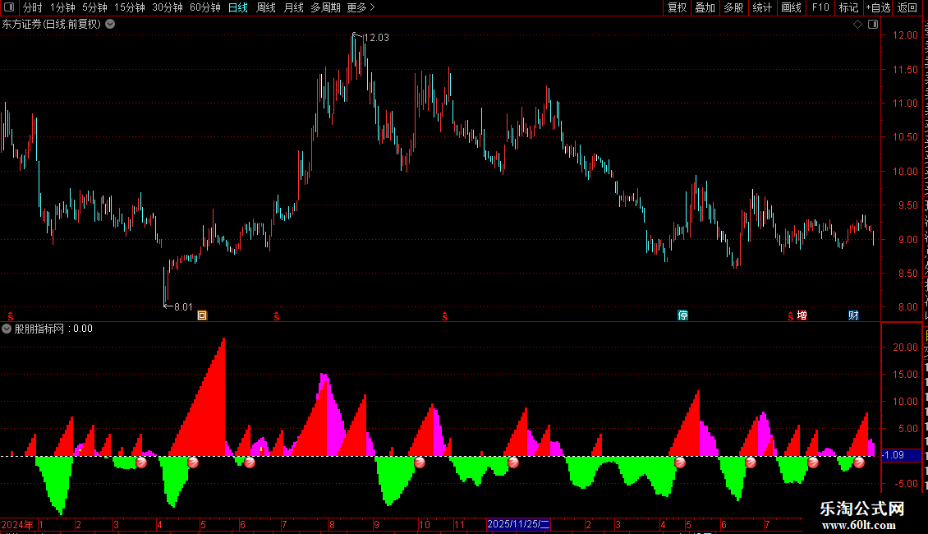Click the diamond marker icon above chart

857,25
